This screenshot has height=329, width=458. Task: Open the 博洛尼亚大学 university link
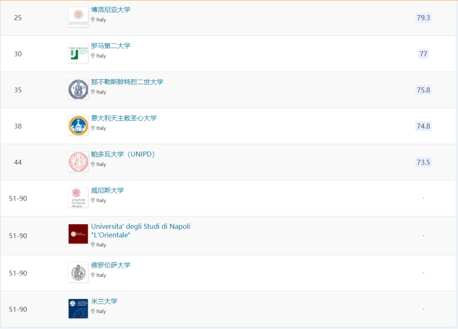pyautogui.click(x=111, y=10)
